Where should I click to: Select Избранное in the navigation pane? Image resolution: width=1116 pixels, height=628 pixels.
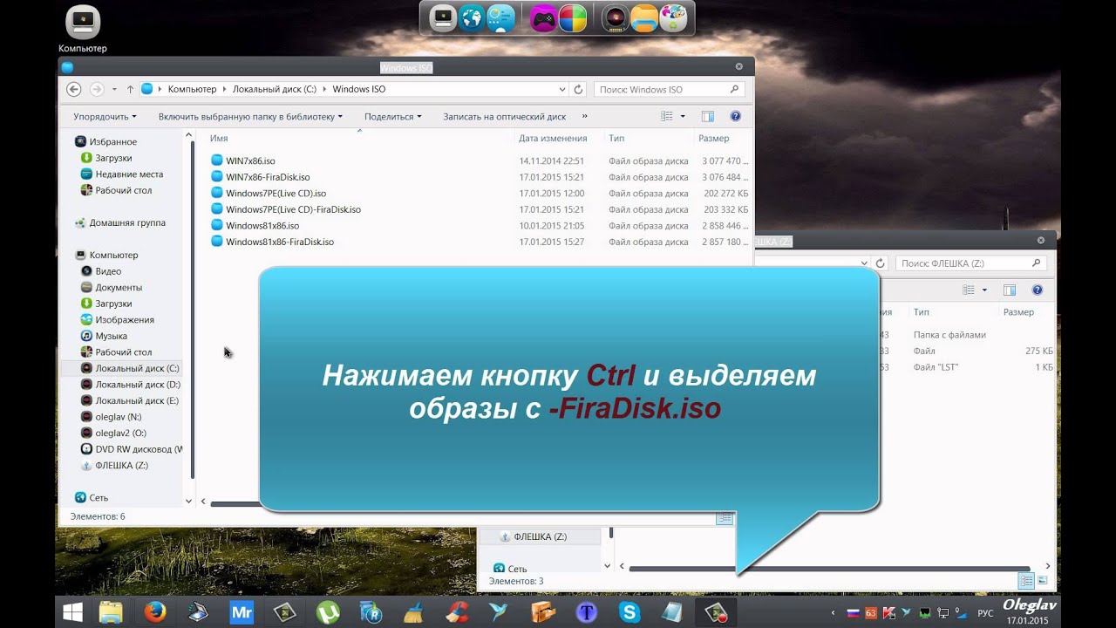tap(112, 141)
